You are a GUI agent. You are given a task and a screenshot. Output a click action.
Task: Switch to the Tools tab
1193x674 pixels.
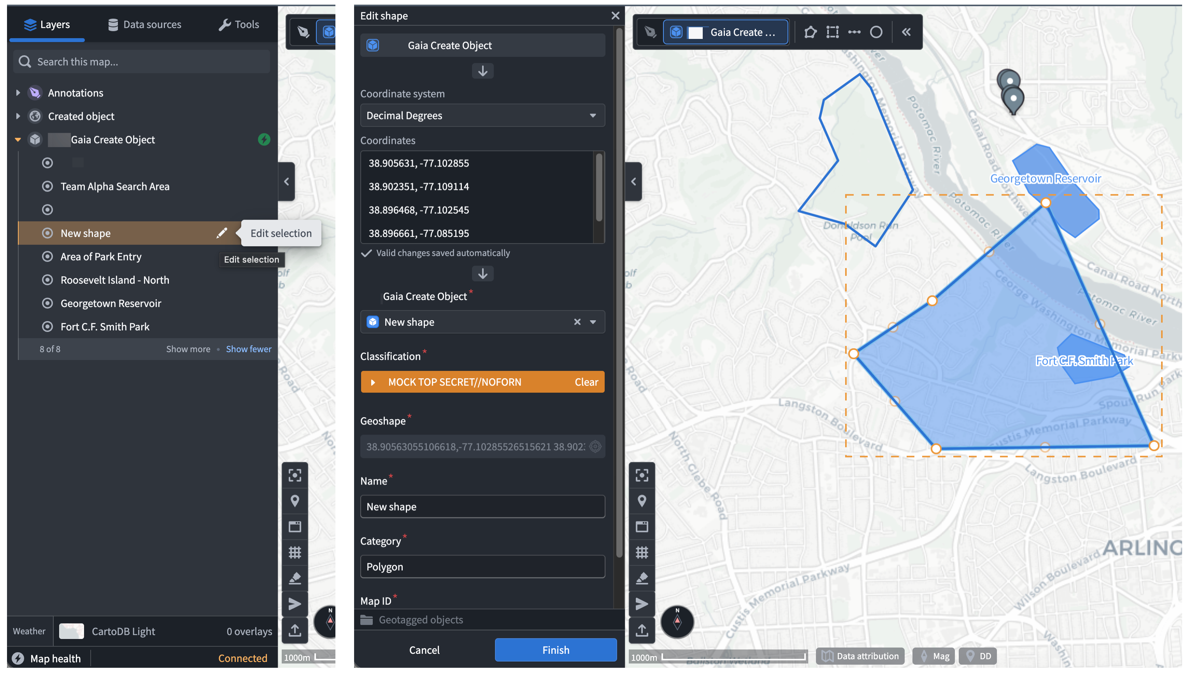238,24
